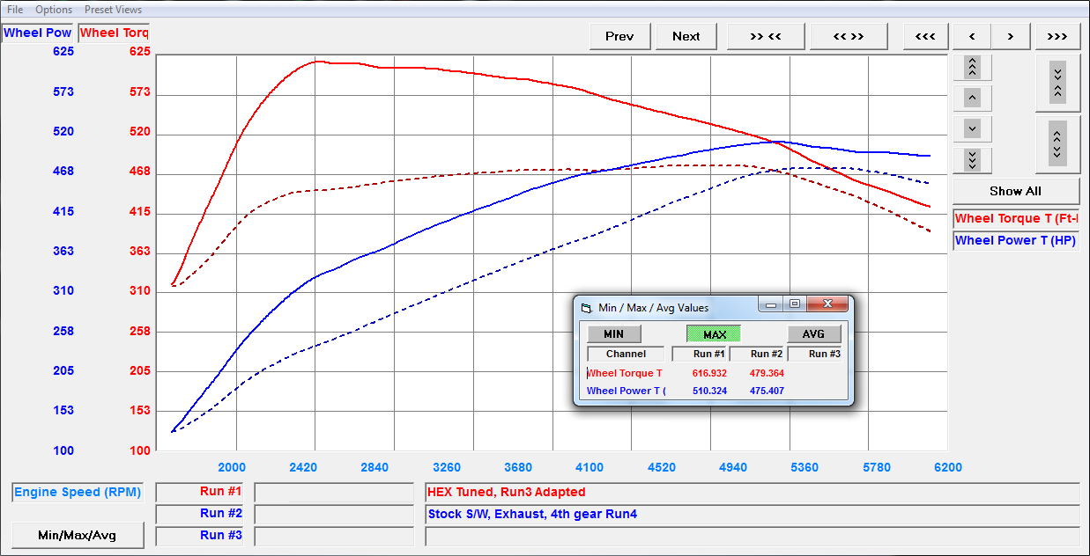Click the triple down-chevron scroll button
This screenshot has width=1090, height=556.
coord(972,160)
